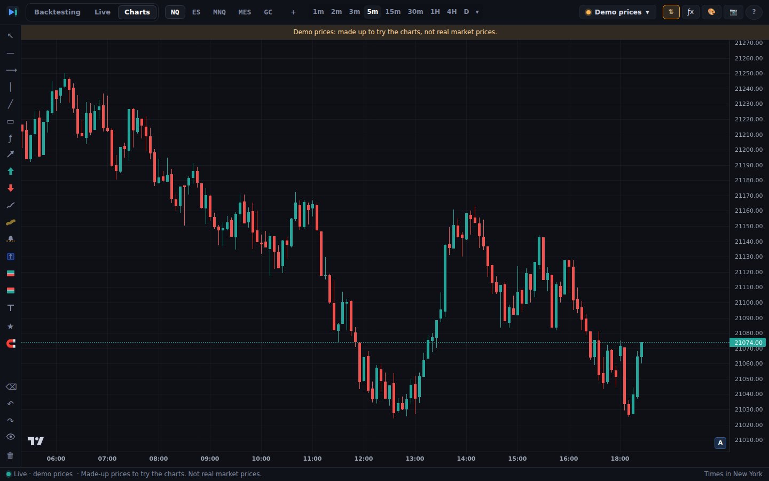Open the Demo prices data source dropdown

[x=618, y=12]
